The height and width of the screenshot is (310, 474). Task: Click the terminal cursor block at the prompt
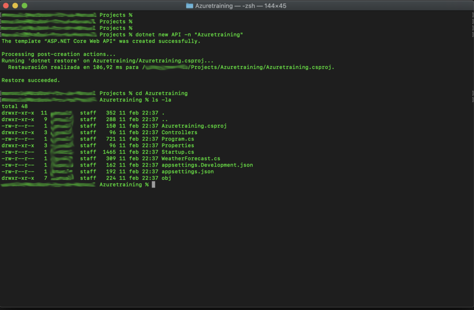coord(153,185)
